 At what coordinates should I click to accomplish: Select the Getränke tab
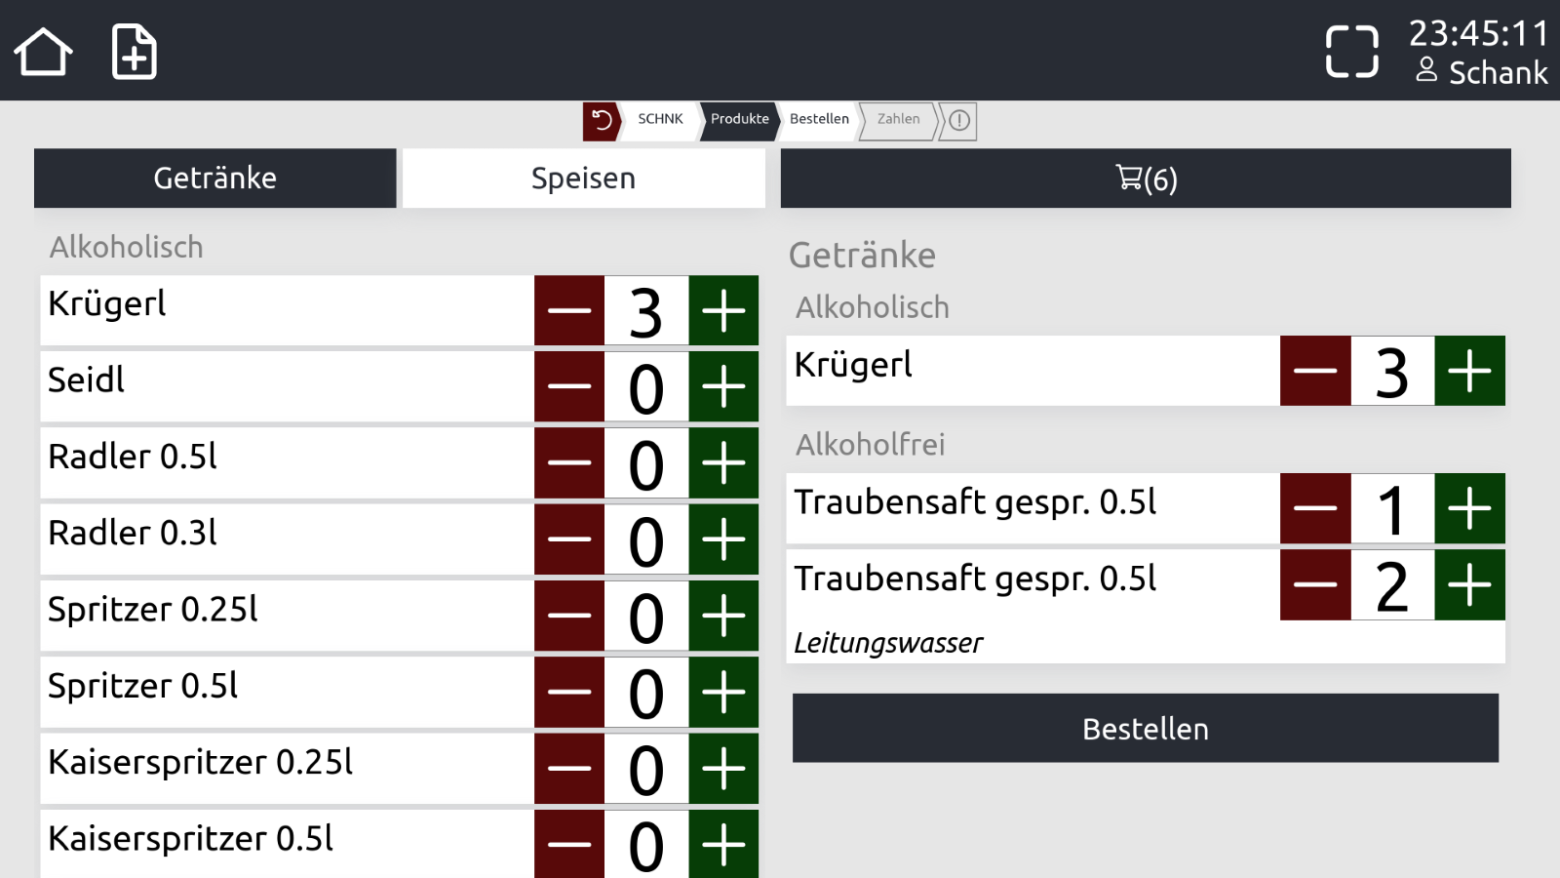214,179
